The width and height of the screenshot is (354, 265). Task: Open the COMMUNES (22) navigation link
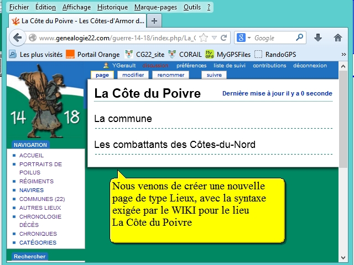(42, 199)
